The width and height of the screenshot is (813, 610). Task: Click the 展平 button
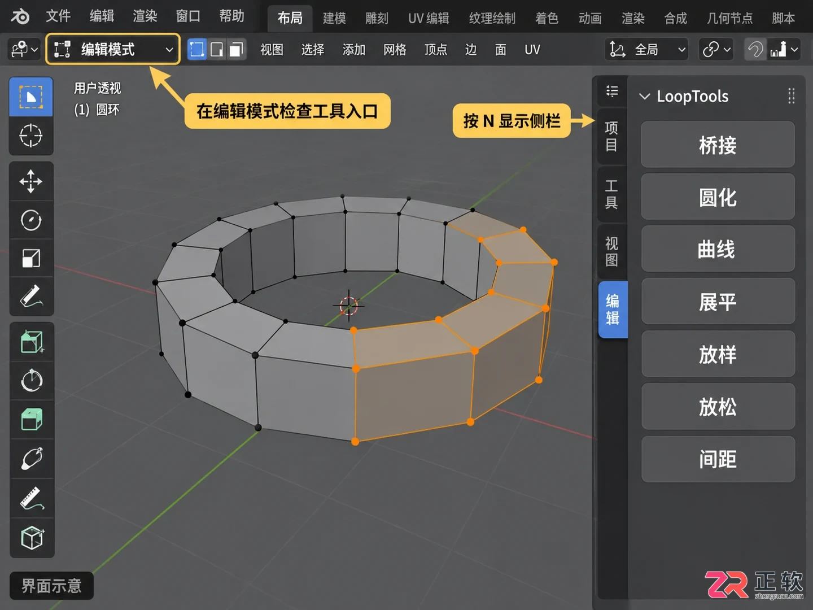coord(718,302)
